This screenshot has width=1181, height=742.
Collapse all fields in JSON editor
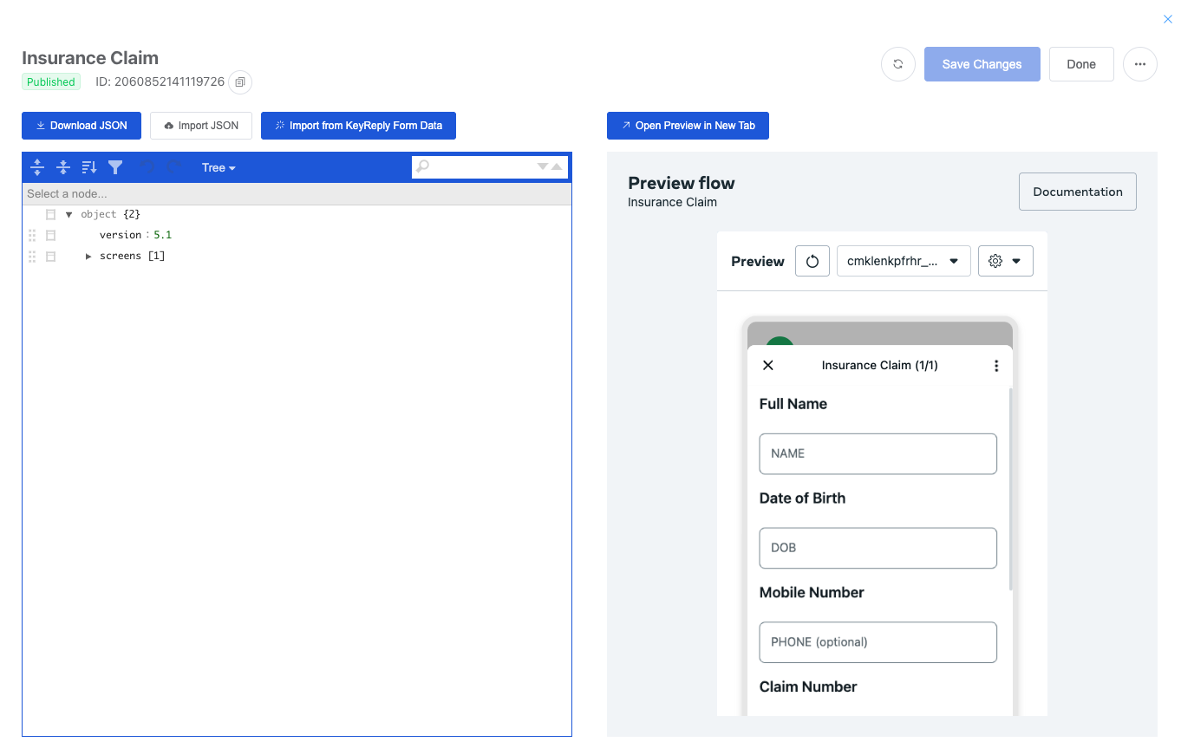(x=63, y=167)
